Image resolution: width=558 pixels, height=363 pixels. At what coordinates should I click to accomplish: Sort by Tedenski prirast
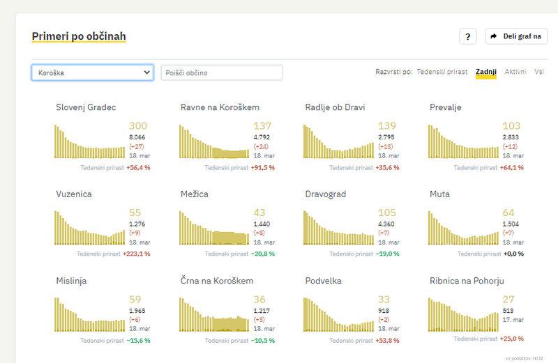click(442, 72)
